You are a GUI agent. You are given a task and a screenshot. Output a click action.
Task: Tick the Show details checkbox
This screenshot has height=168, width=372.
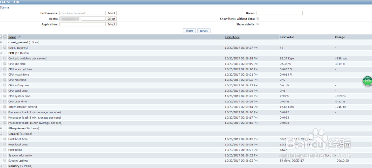(x=258, y=24)
